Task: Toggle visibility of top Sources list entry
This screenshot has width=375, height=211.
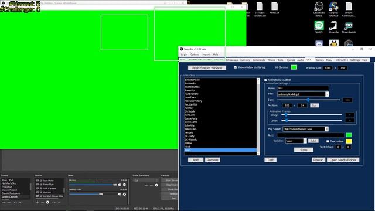Action: click(x=37, y=181)
